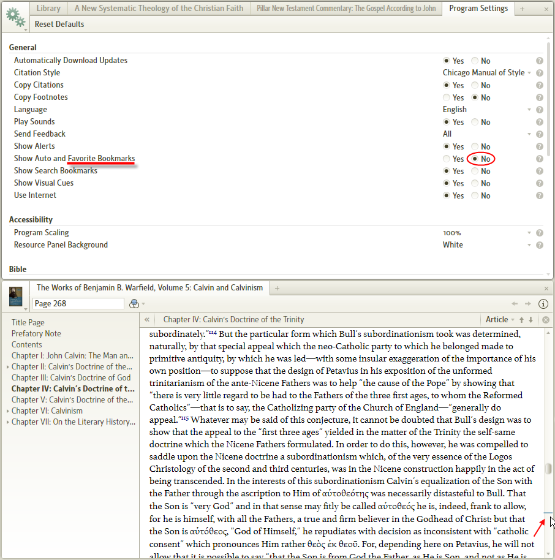Set Use Internet to No

pyautogui.click(x=475, y=195)
